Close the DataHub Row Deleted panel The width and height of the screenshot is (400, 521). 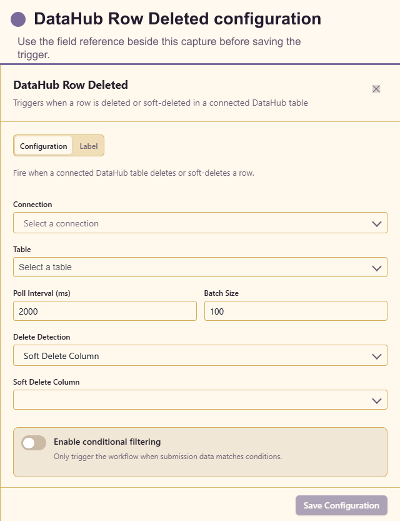376,89
